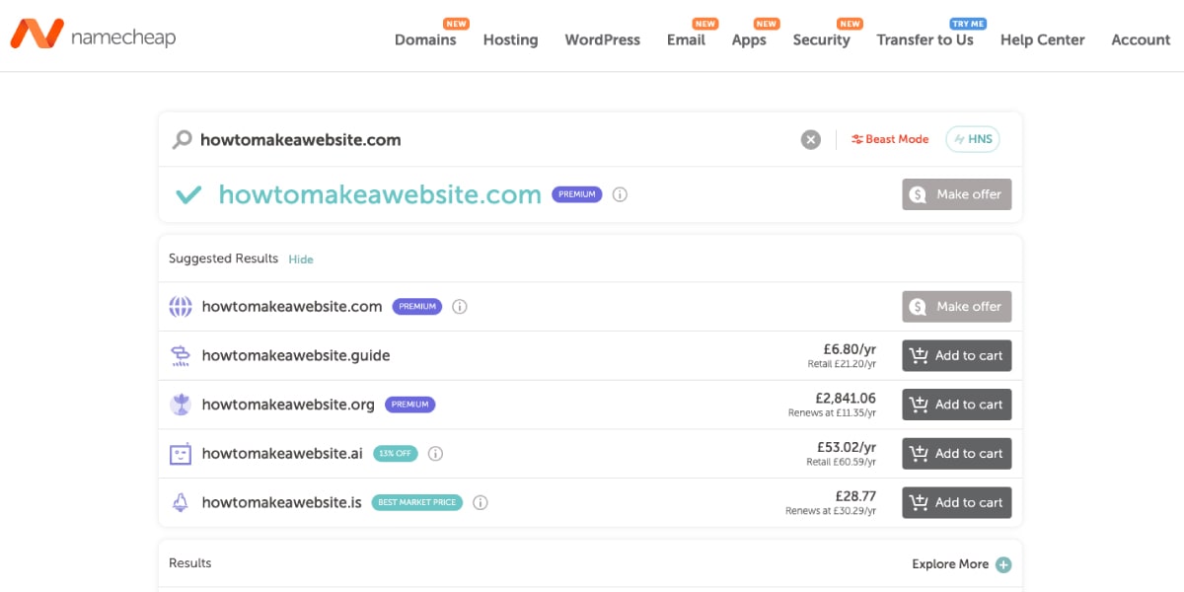Click the £2,841.06 price
1184x592 pixels.
(x=846, y=399)
